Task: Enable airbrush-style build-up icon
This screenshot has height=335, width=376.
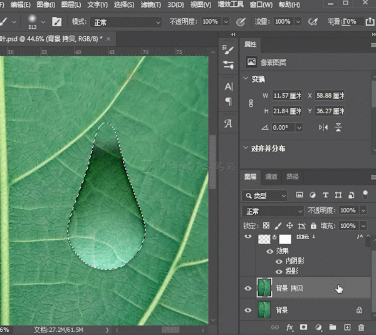Action: (313, 22)
